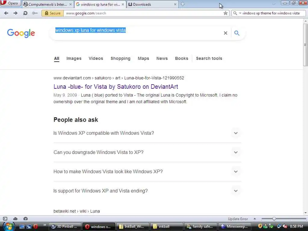Open a new tab with the plus button
The height and width of the screenshot is (231, 308).
click(x=183, y=4)
